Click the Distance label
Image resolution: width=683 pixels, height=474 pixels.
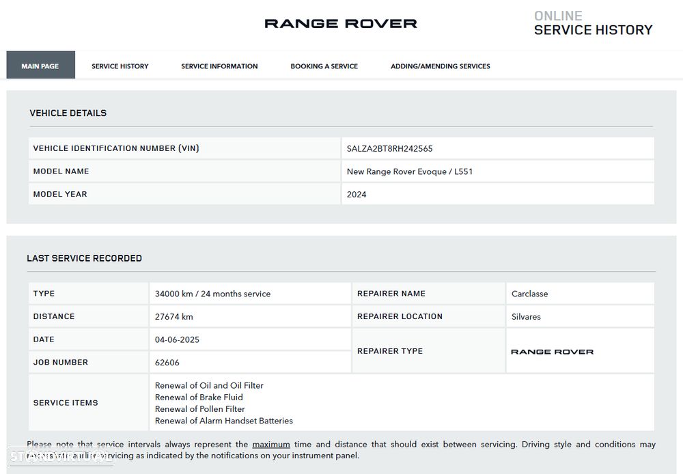pos(54,316)
